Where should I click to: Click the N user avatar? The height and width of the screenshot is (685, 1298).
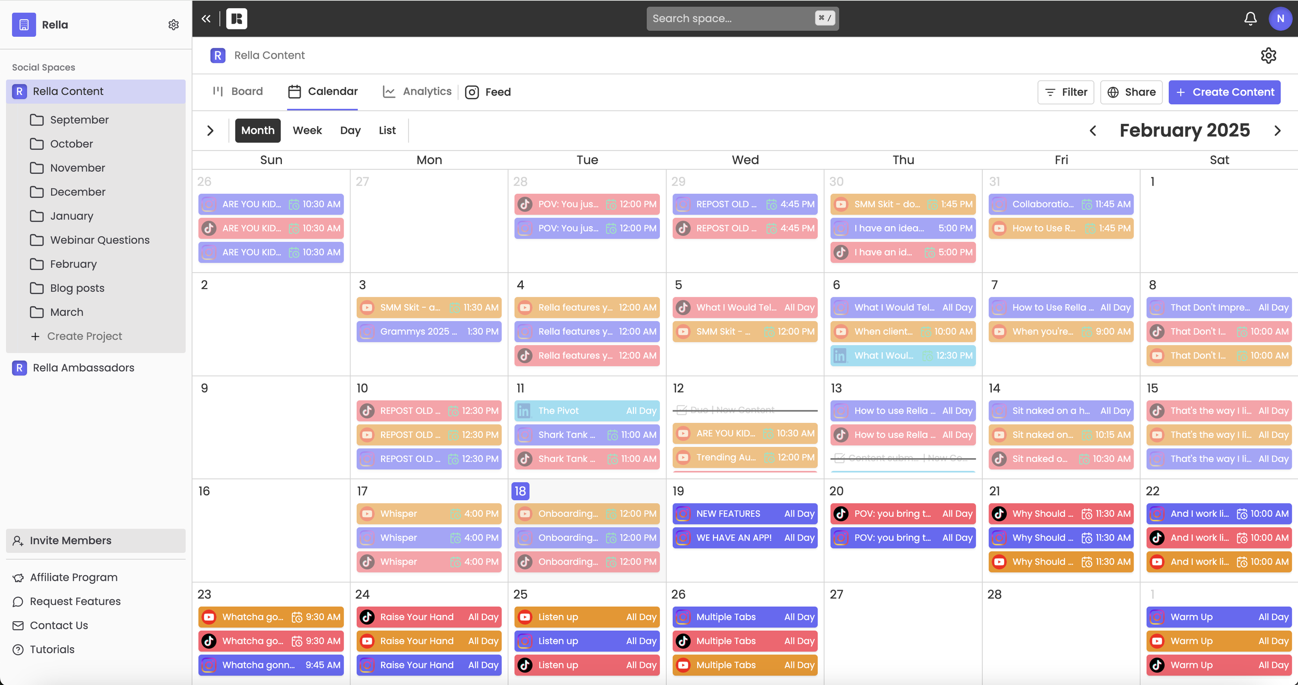[1280, 18]
